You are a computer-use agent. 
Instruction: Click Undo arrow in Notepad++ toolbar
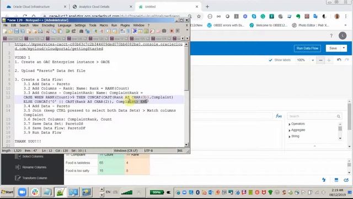point(67,31)
